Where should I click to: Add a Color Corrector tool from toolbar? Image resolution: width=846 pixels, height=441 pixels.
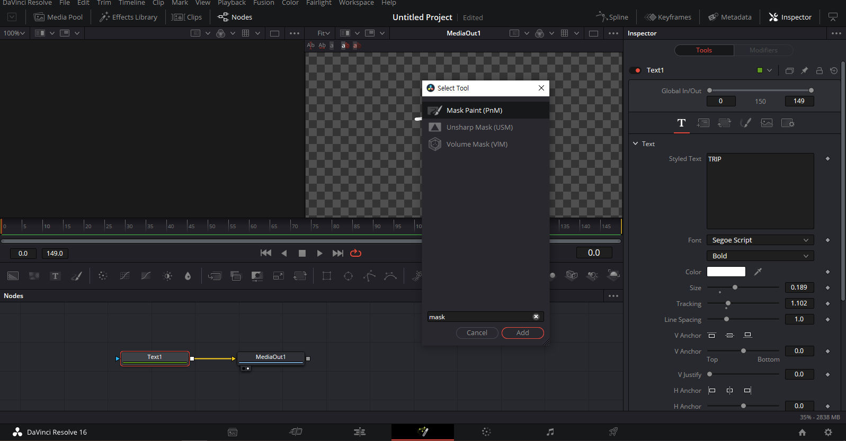(103, 276)
